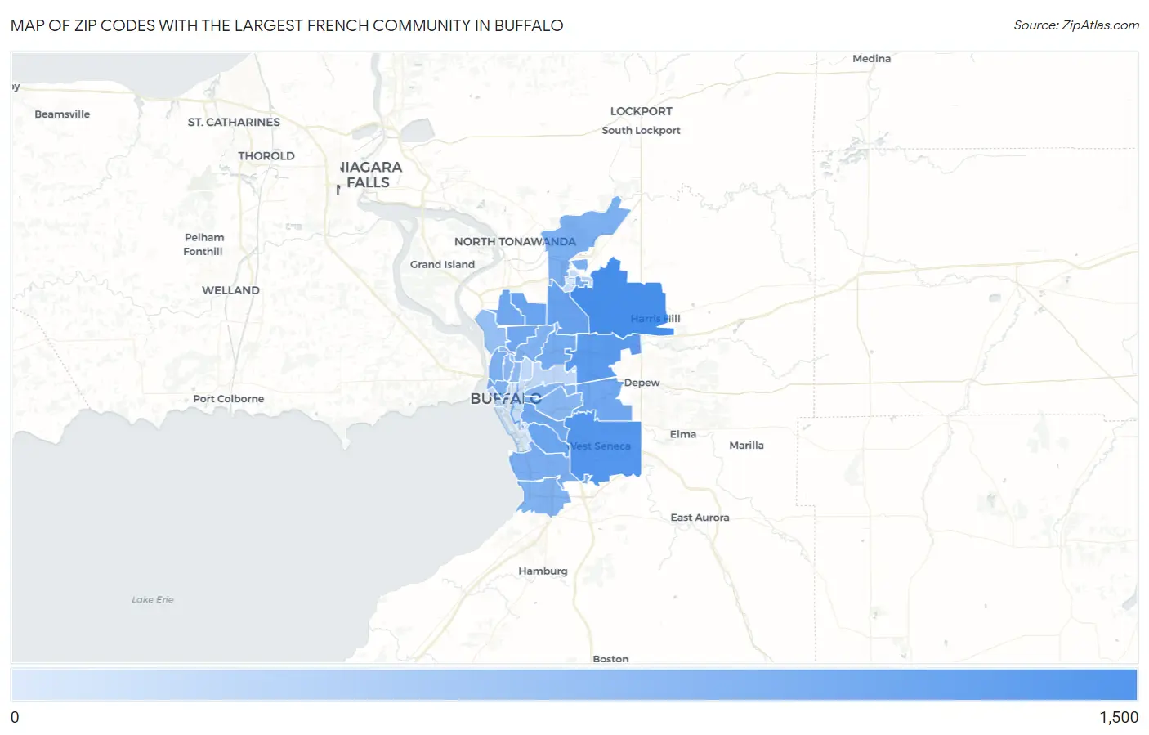The width and height of the screenshot is (1149, 735).
Task: Click the Depew town label
Action: [x=642, y=383]
